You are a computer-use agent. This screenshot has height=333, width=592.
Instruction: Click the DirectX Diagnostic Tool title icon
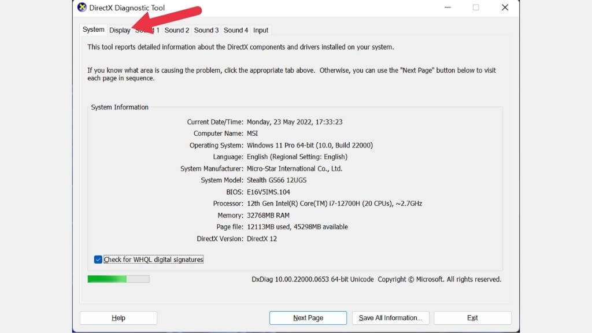click(x=82, y=7)
